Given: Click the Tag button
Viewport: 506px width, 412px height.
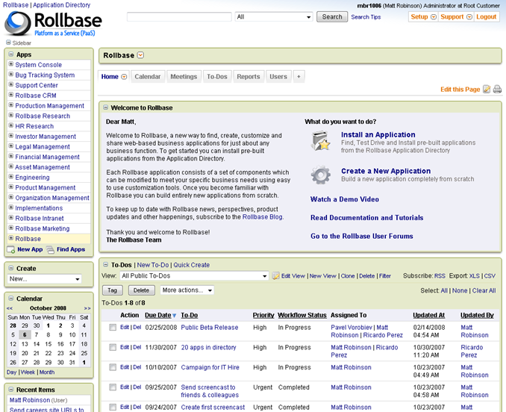Looking at the screenshot, I should 112,290.
